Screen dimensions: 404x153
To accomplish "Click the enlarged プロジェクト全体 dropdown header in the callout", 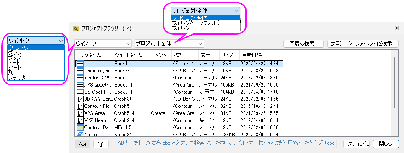I will 205,11.
